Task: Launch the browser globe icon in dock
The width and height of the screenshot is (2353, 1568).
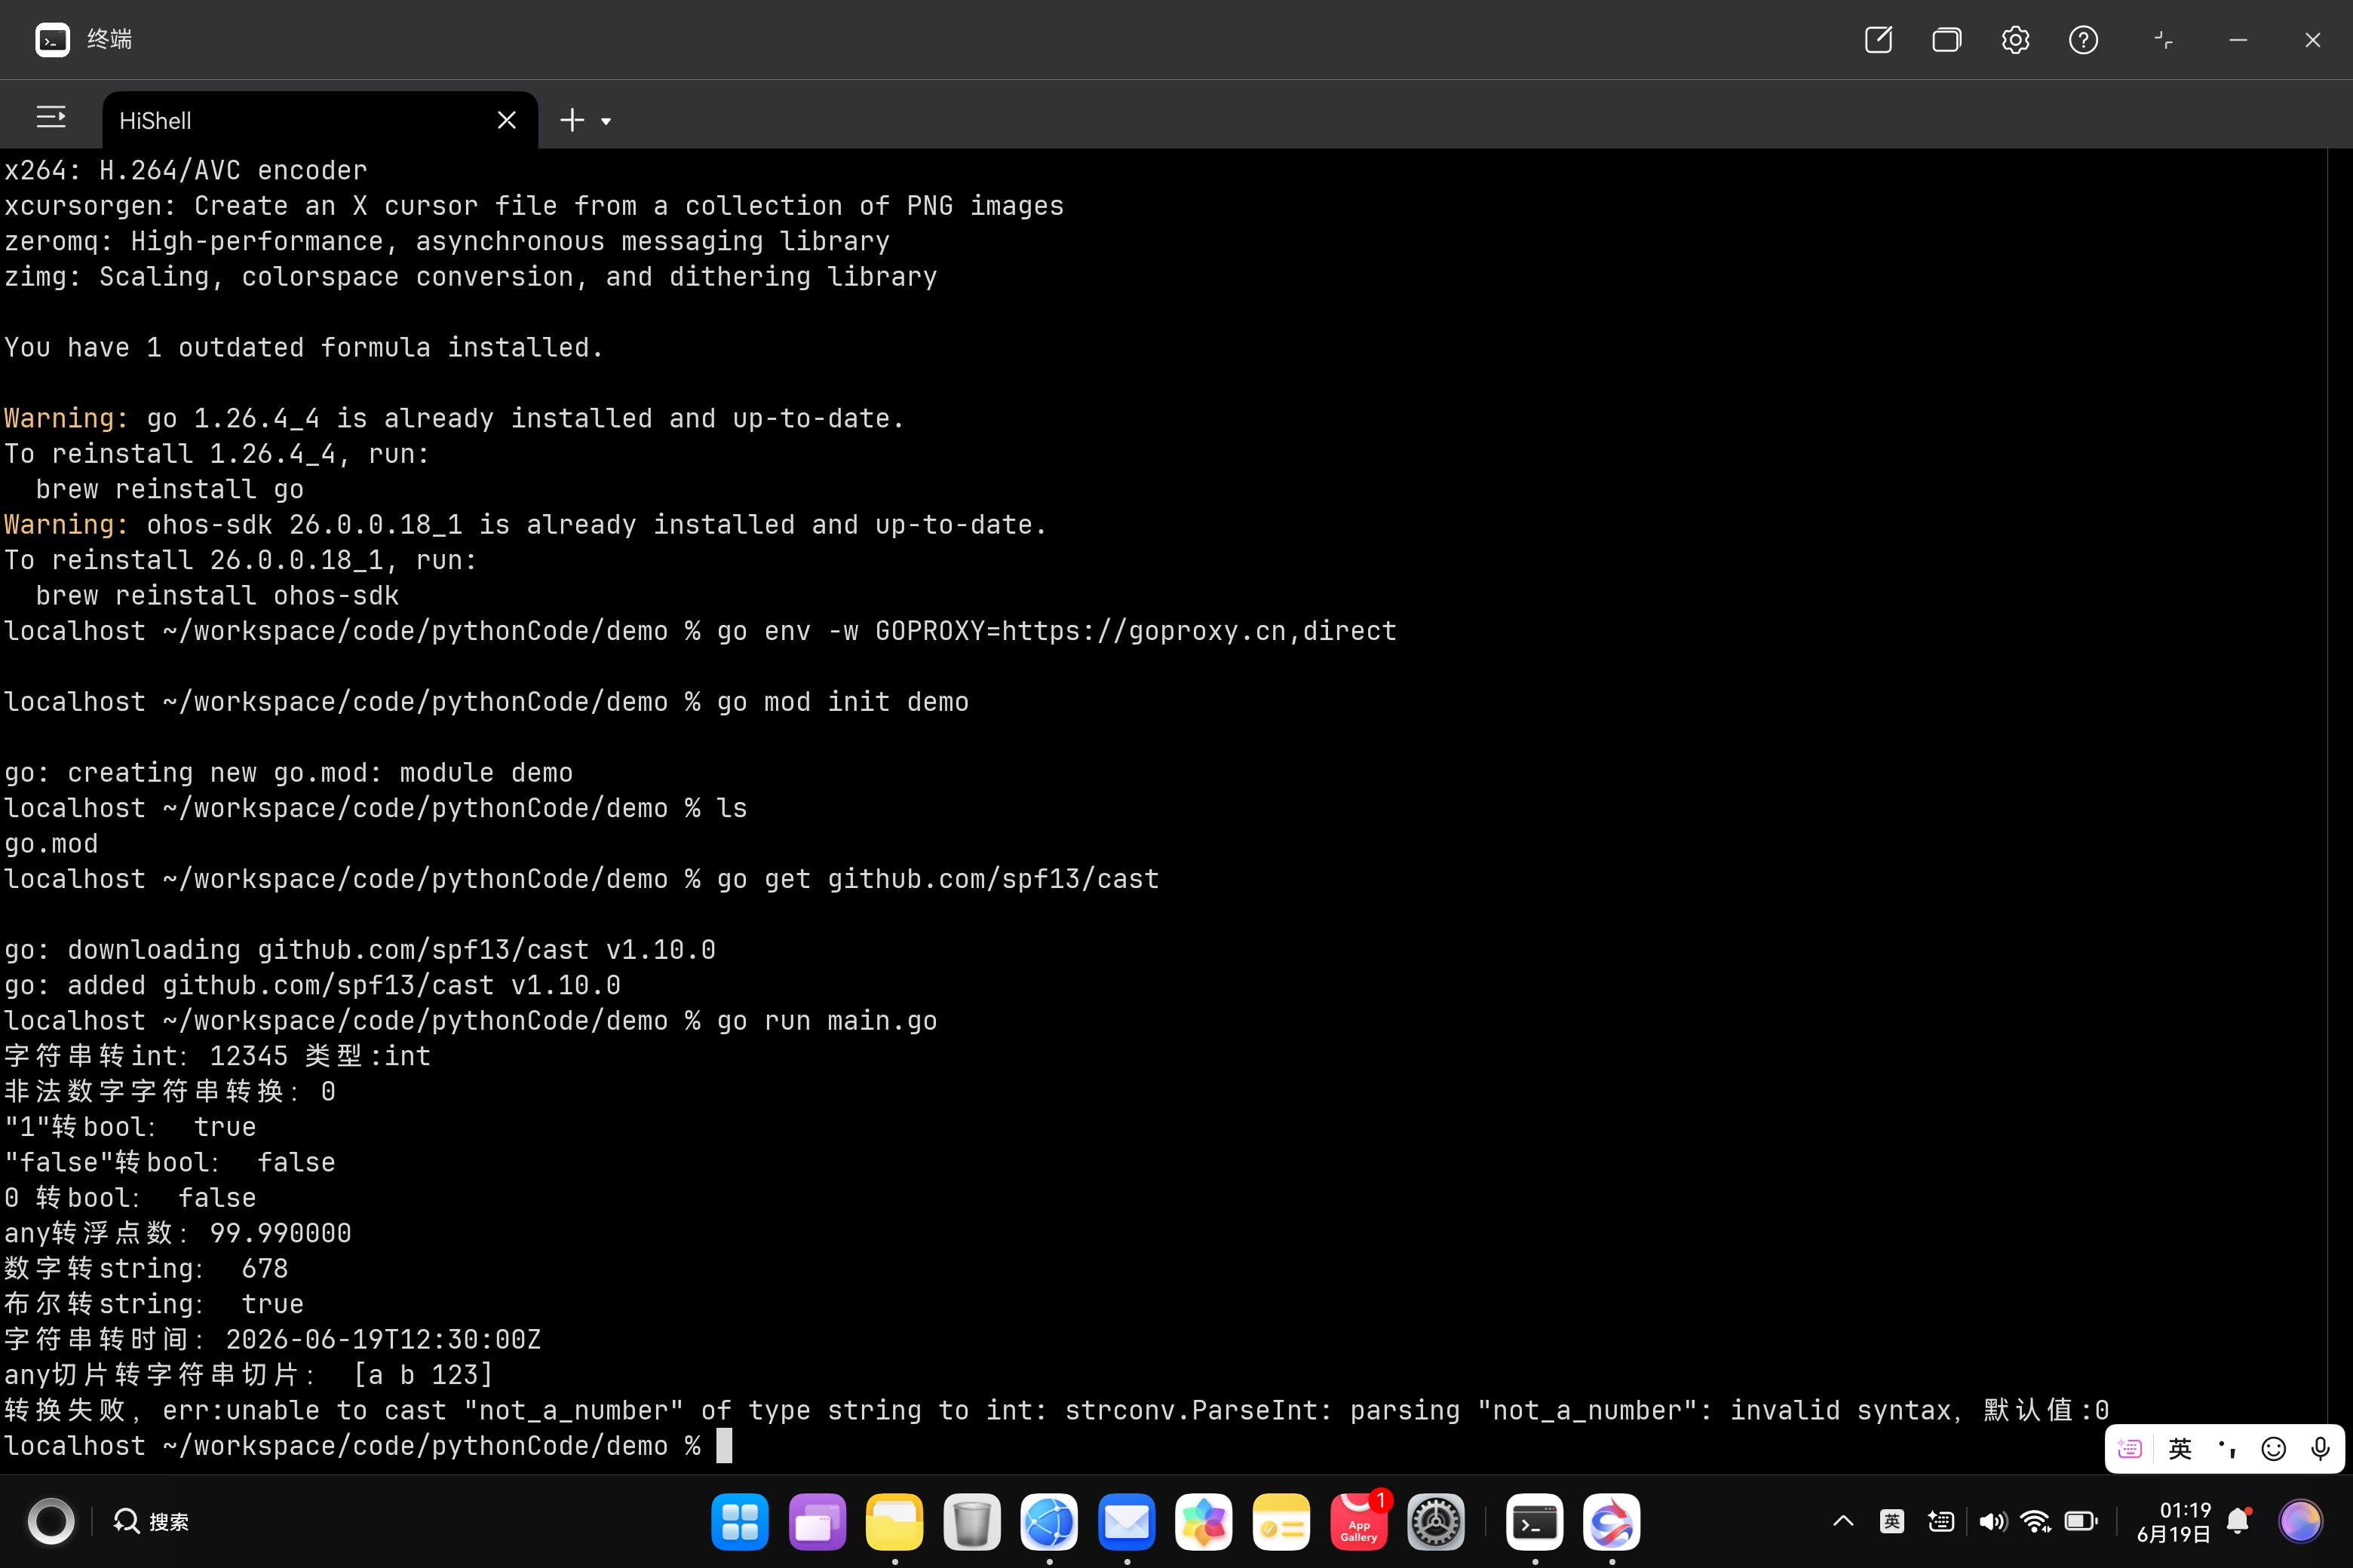Action: click(1050, 1522)
